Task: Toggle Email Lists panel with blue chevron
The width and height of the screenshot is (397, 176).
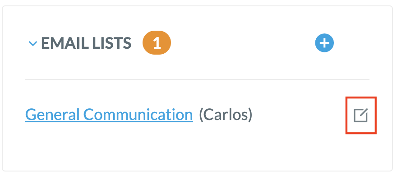Action: click(33, 44)
